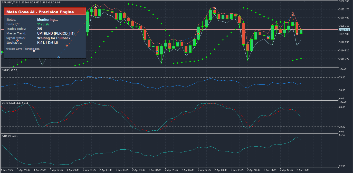Click the 2 Apr 05:45 time axis label
Viewport: 353px width, 173px height.
171,170
